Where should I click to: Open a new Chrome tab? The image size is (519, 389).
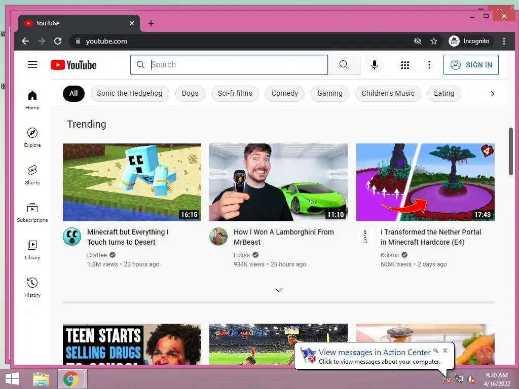click(x=151, y=23)
